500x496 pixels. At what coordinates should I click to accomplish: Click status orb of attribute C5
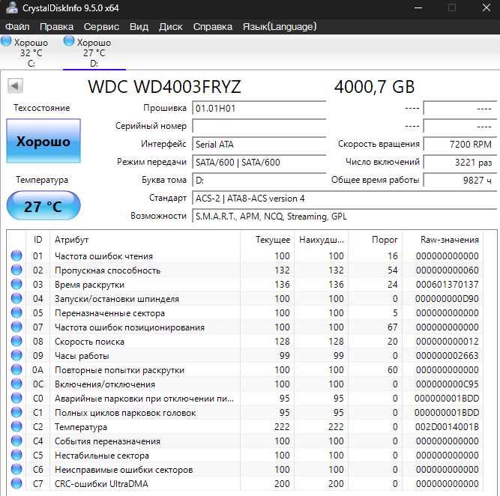(x=16, y=455)
